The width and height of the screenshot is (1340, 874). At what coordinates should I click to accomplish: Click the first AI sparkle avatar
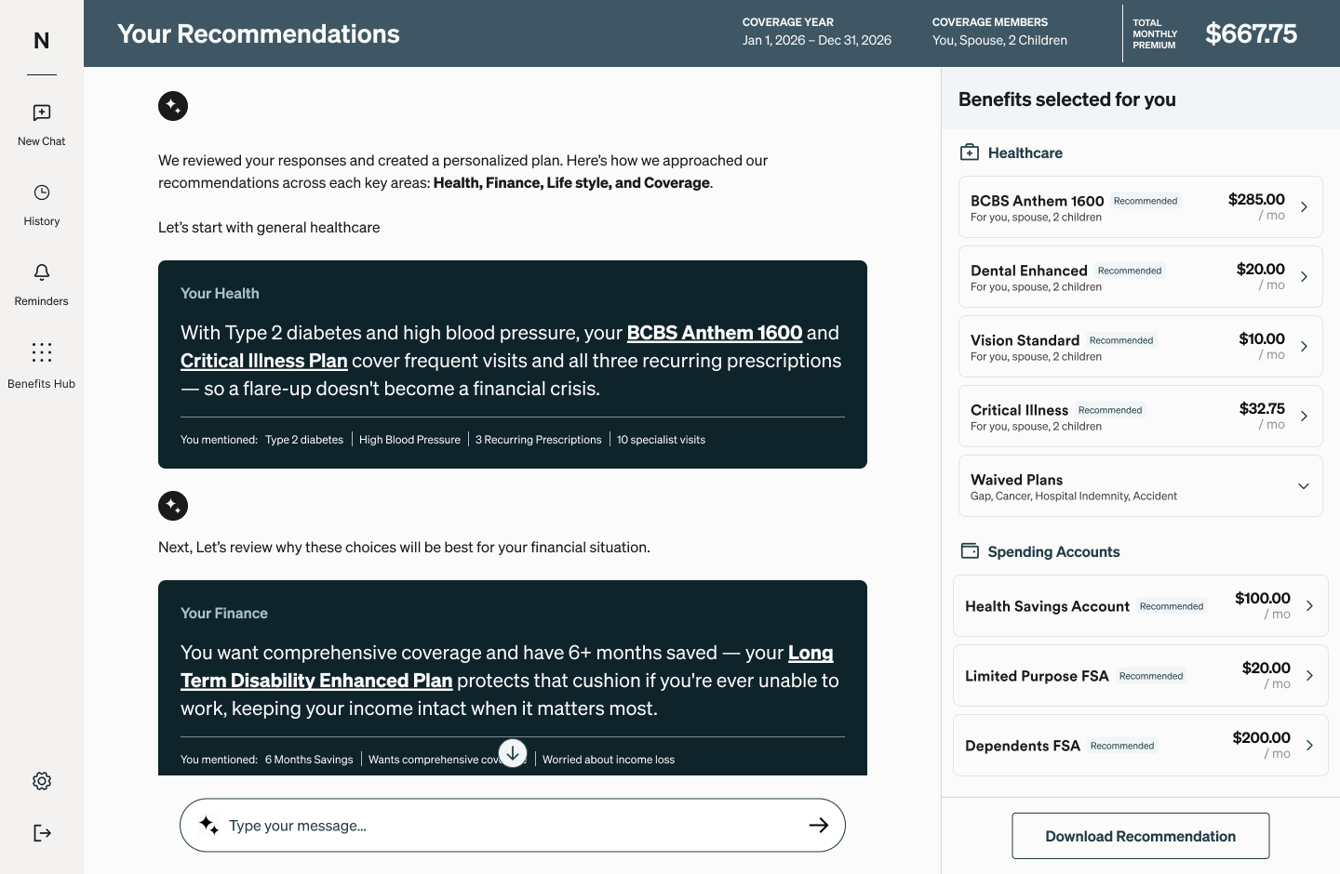click(173, 106)
